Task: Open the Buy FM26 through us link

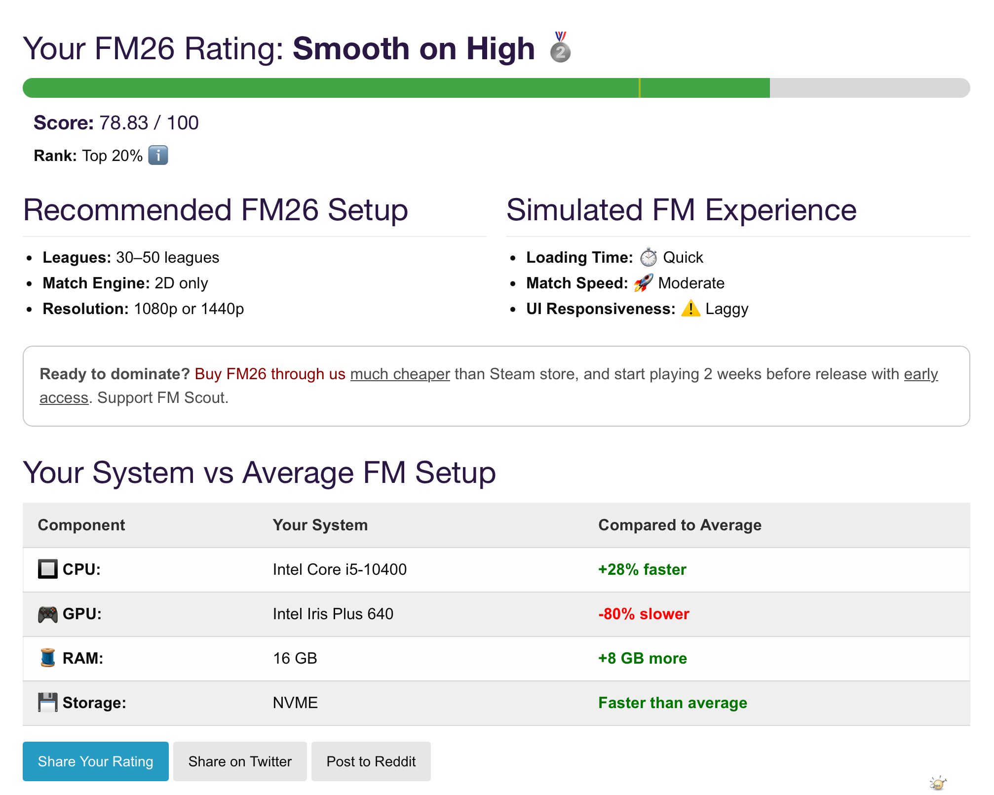Action: (270, 374)
